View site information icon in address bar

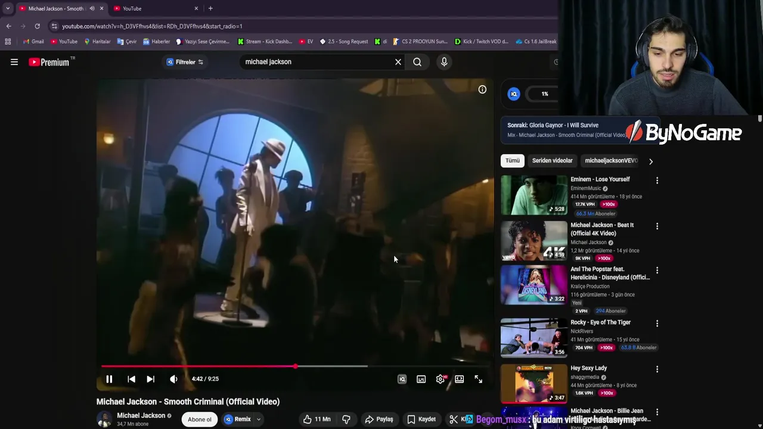click(54, 26)
